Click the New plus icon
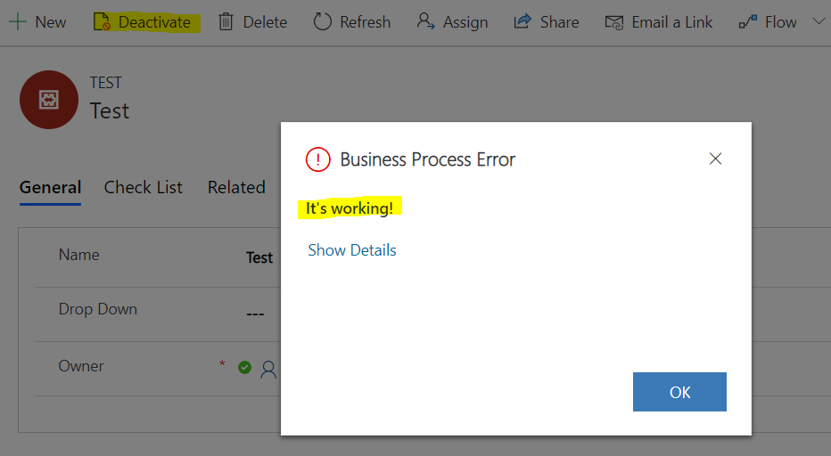 point(18,21)
